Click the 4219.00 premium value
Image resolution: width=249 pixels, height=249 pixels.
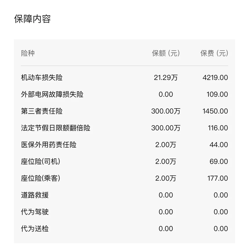coord(215,78)
